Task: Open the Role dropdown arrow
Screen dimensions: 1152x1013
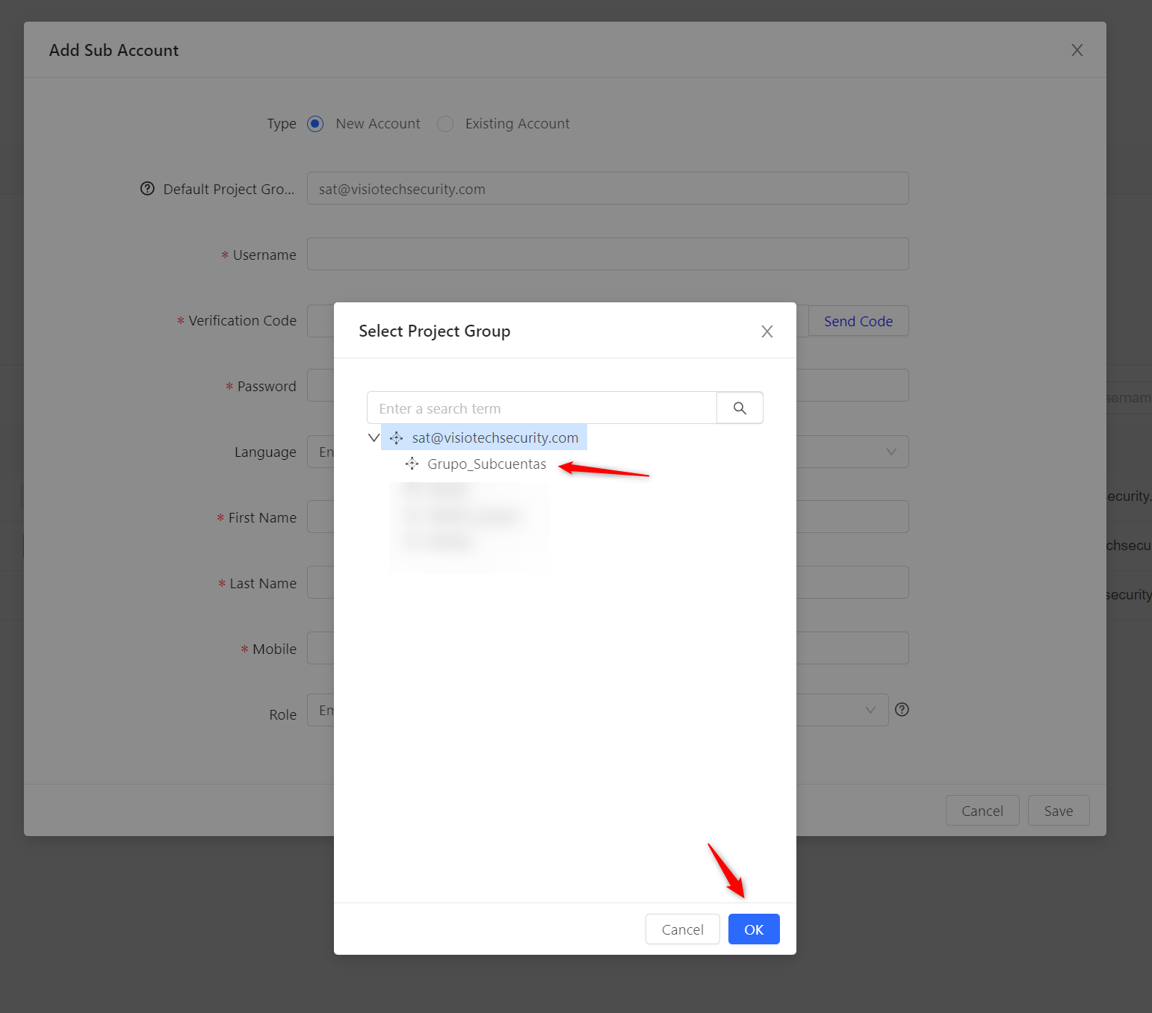Action: pos(870,710)
